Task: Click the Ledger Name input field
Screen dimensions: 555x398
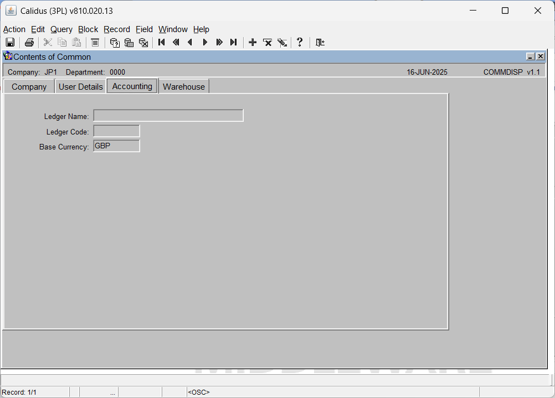Action: [168, 116]
